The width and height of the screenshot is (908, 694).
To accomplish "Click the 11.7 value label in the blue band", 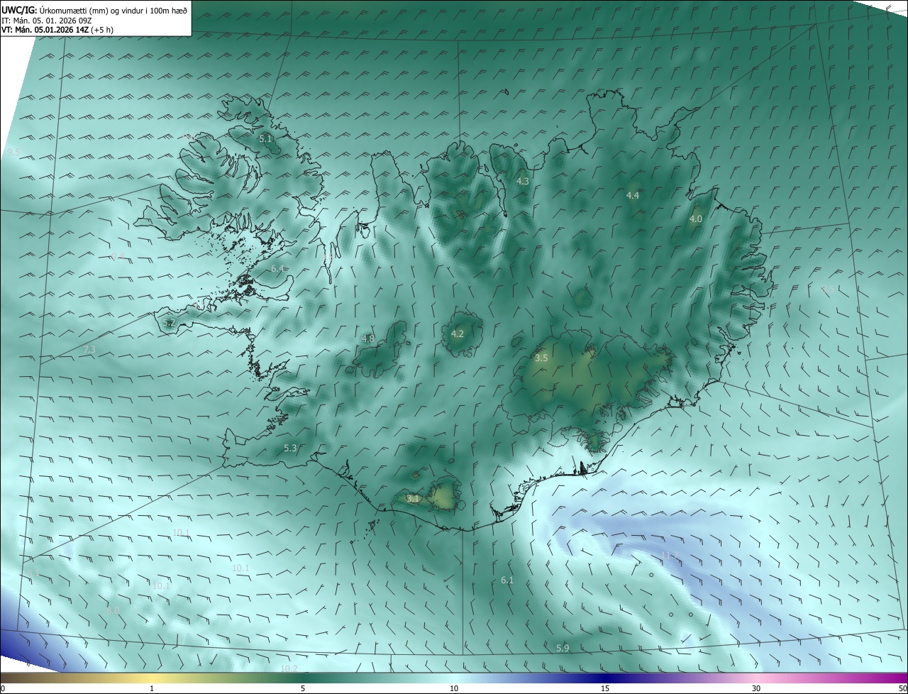I will 670,555.
